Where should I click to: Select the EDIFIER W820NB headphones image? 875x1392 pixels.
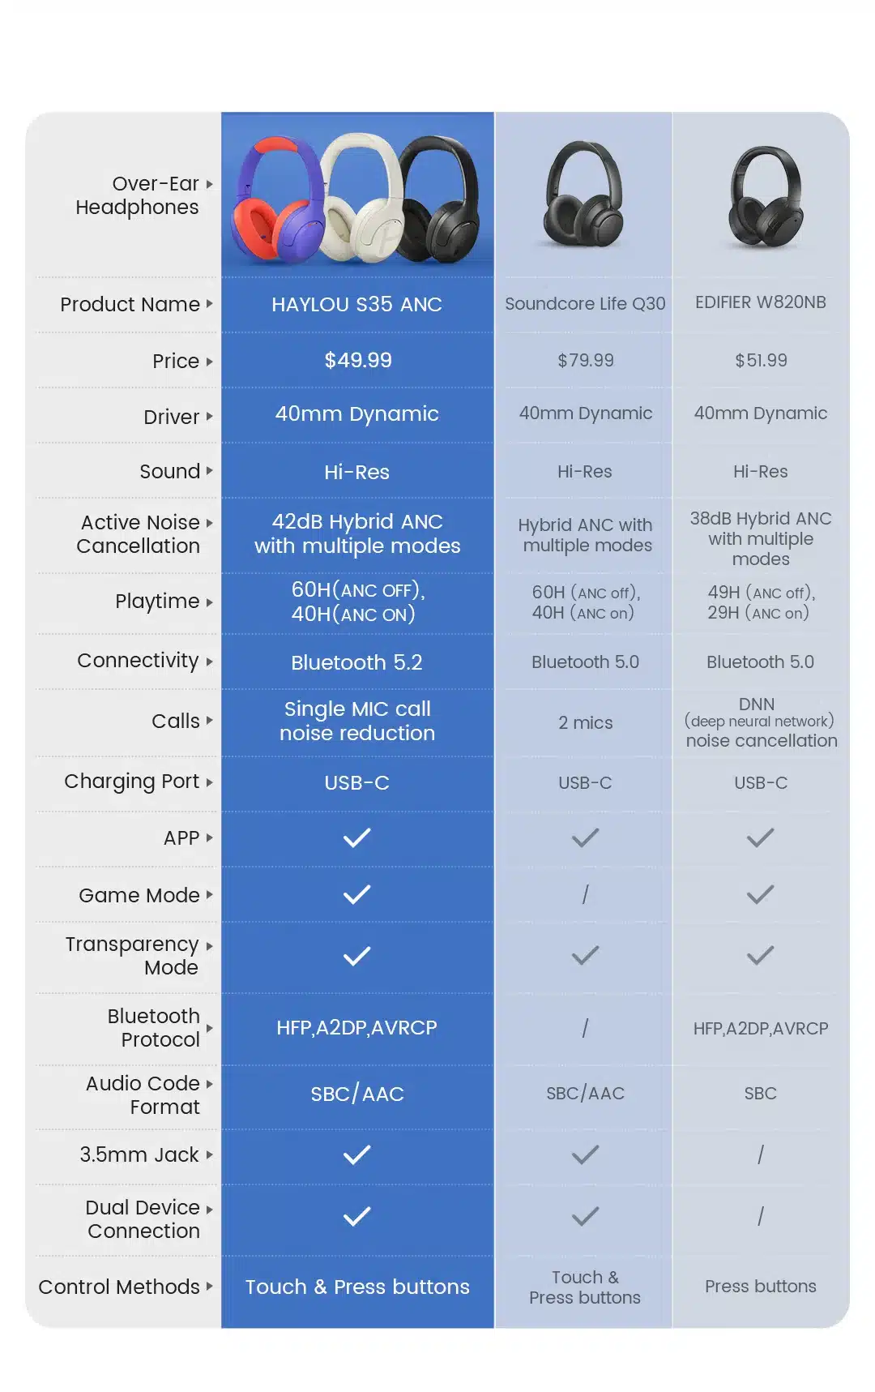pyautogui.click(x=761, y=197)
